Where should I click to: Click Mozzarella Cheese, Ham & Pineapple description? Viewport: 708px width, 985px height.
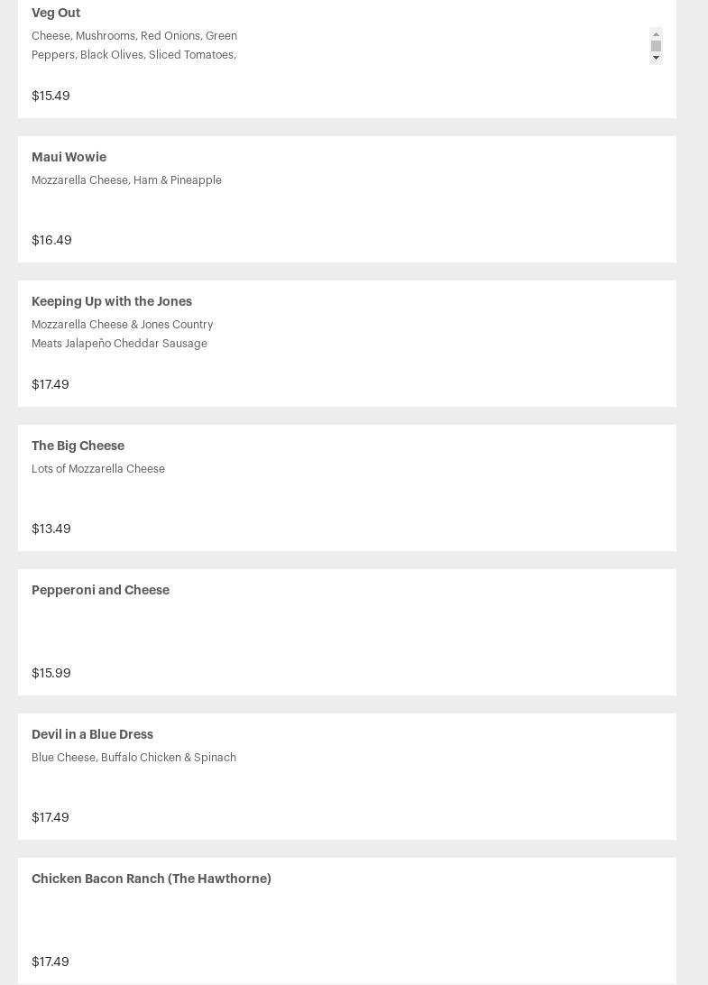click(126, 180)
